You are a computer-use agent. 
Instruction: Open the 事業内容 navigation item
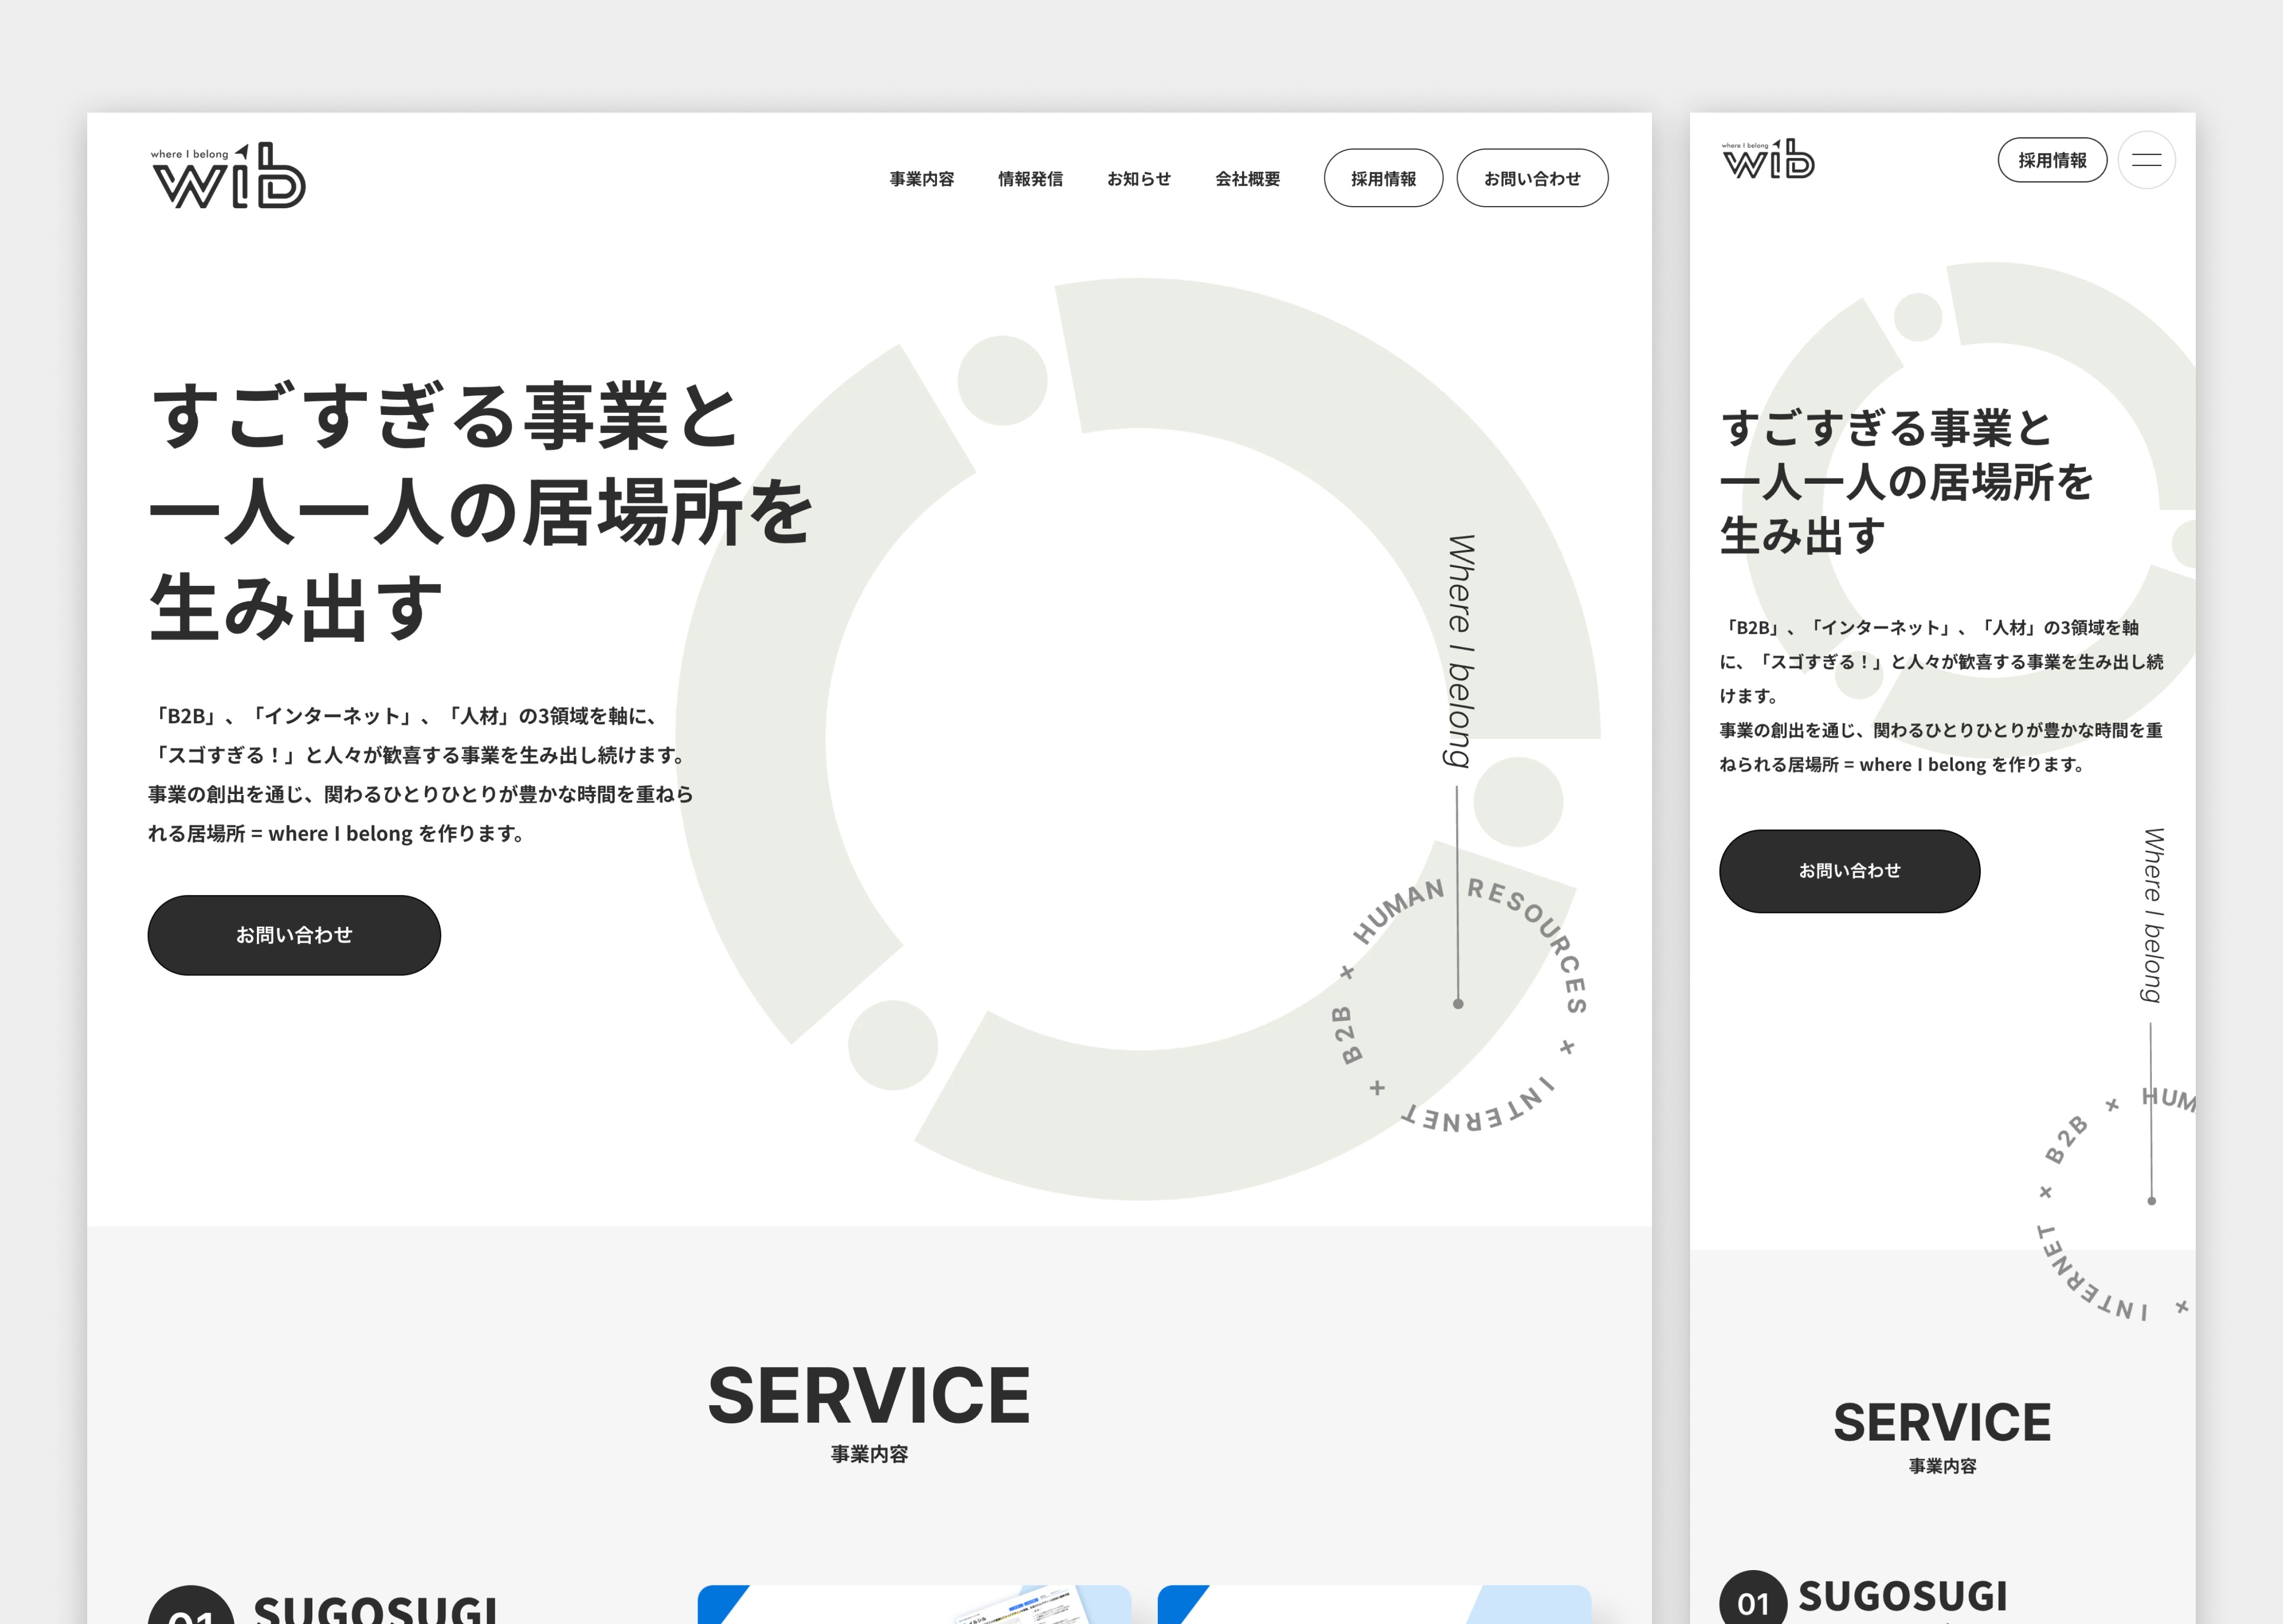[922, 179]
